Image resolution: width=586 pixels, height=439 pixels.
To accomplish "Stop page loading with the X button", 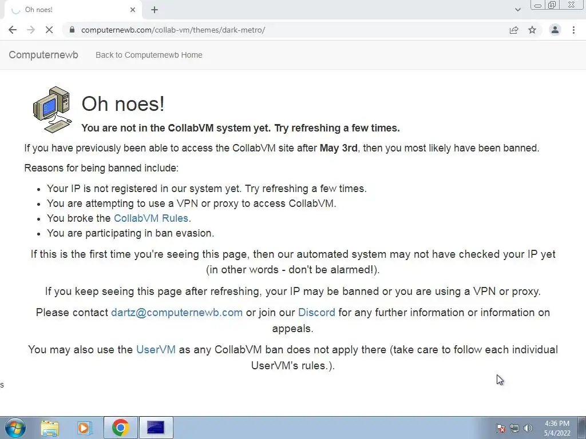I will (x=49, y=30).
